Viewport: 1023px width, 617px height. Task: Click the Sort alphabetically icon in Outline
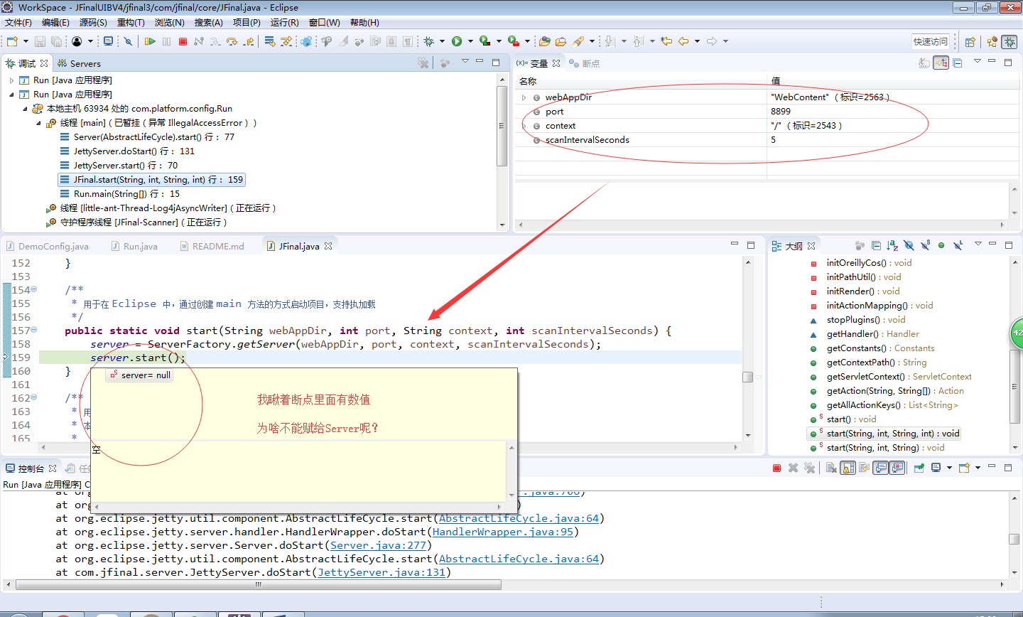[x=892, y=245]
